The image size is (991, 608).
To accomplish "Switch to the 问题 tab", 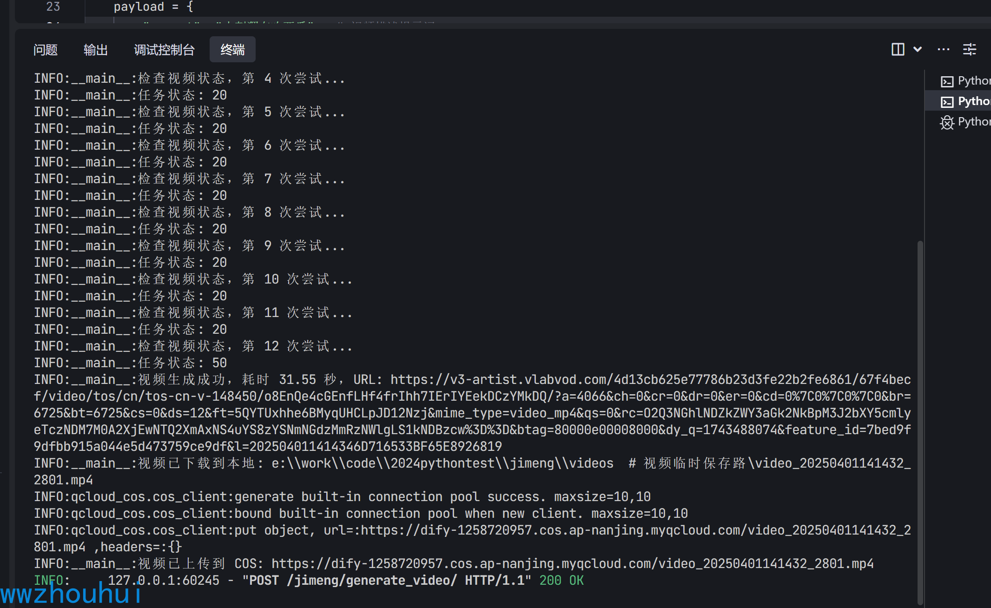I will pyautogui.click(x=46, y=50).
